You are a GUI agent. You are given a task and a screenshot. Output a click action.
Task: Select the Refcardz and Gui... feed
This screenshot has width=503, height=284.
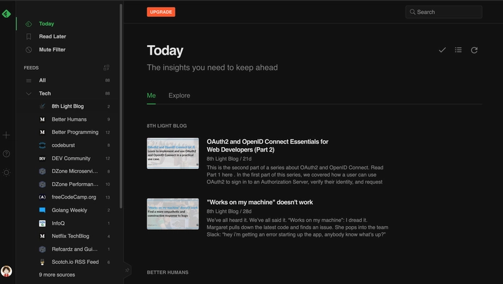tap(74, 249)
